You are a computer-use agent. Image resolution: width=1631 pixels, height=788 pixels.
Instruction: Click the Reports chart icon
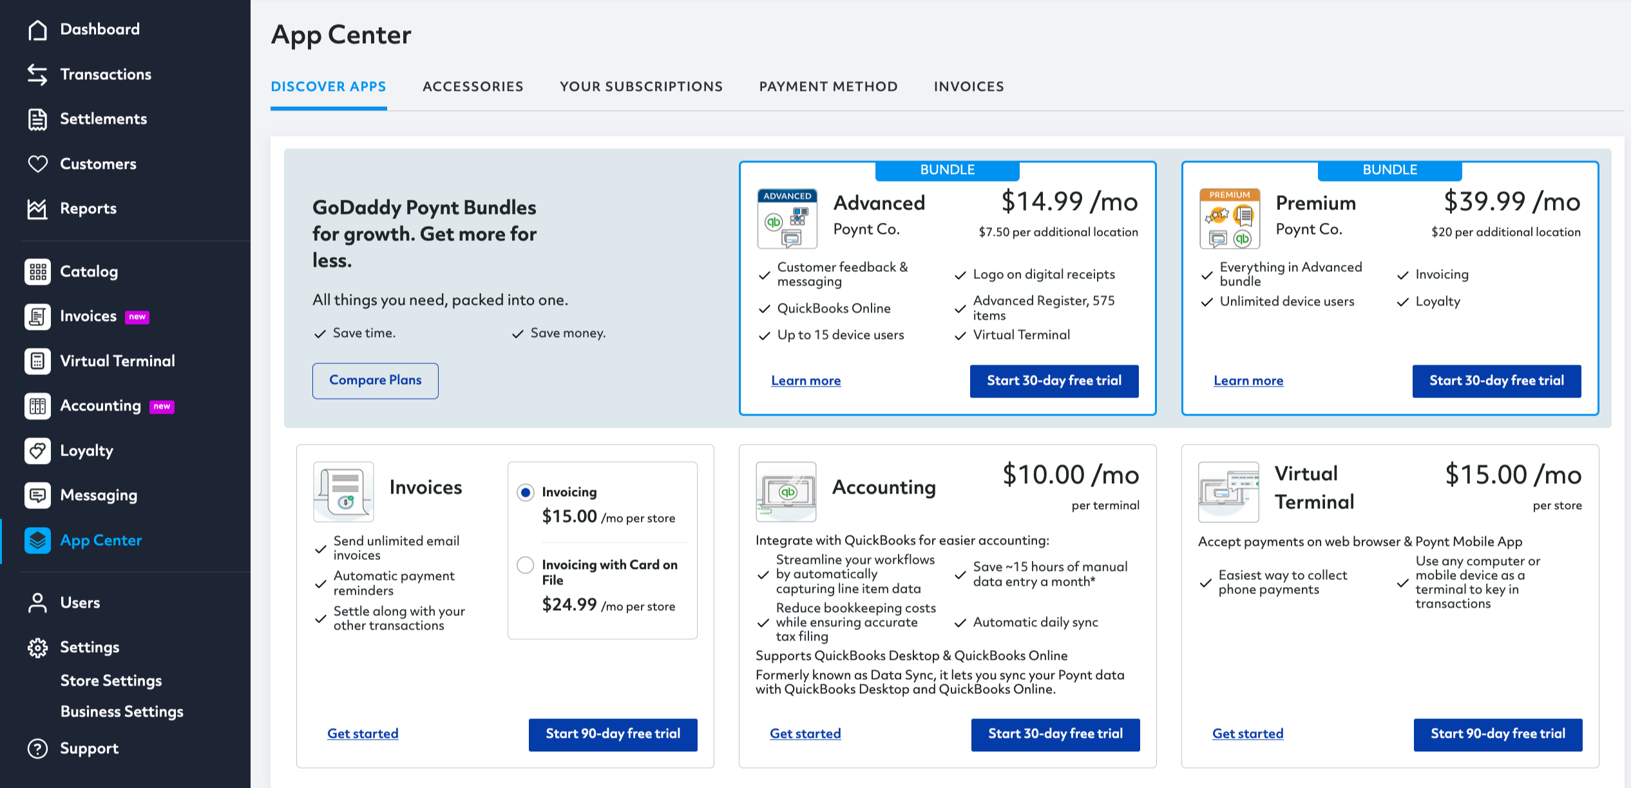click(x=37, y=209)
